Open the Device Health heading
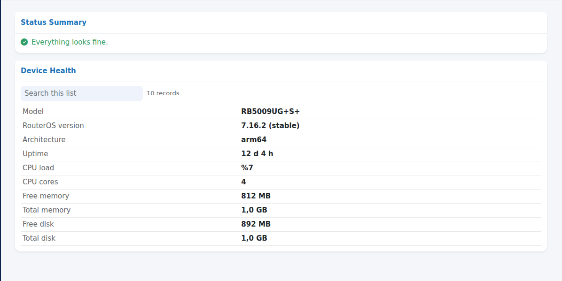562x281 pixels. (48, 70)
